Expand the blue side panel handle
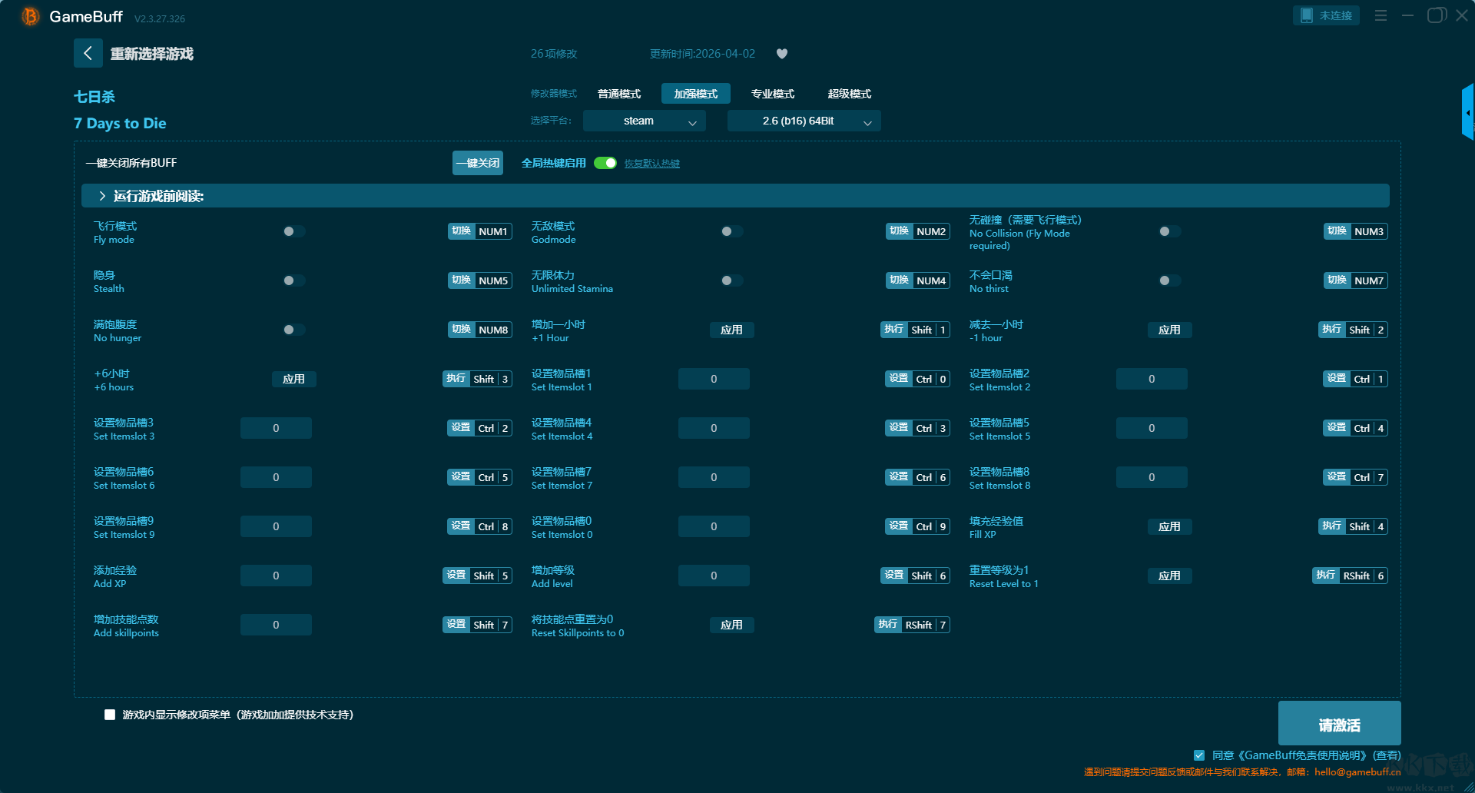This screenshot has height=793, width=1475. click(x=1467, y=112)
